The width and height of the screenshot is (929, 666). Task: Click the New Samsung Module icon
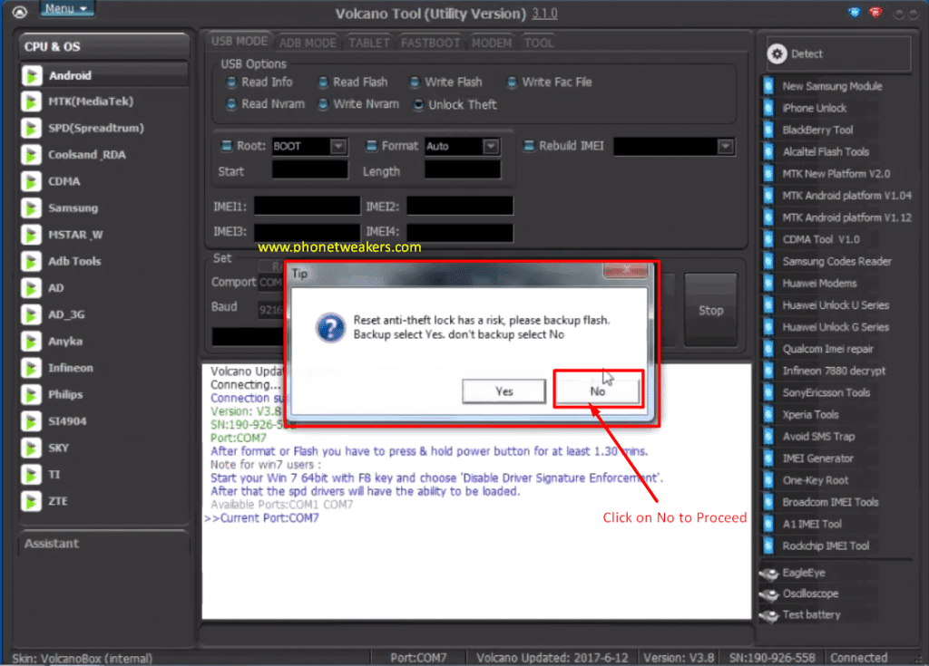768,86
